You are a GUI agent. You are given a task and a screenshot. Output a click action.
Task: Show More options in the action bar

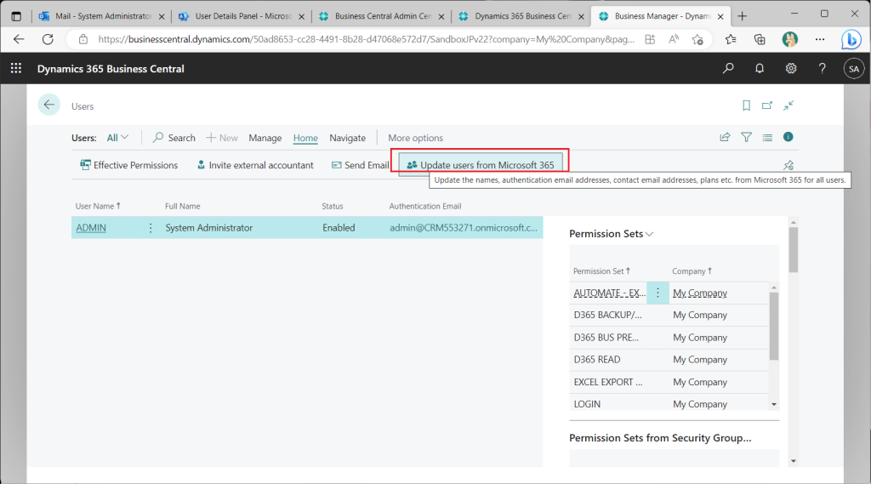(x=415, y=138)
